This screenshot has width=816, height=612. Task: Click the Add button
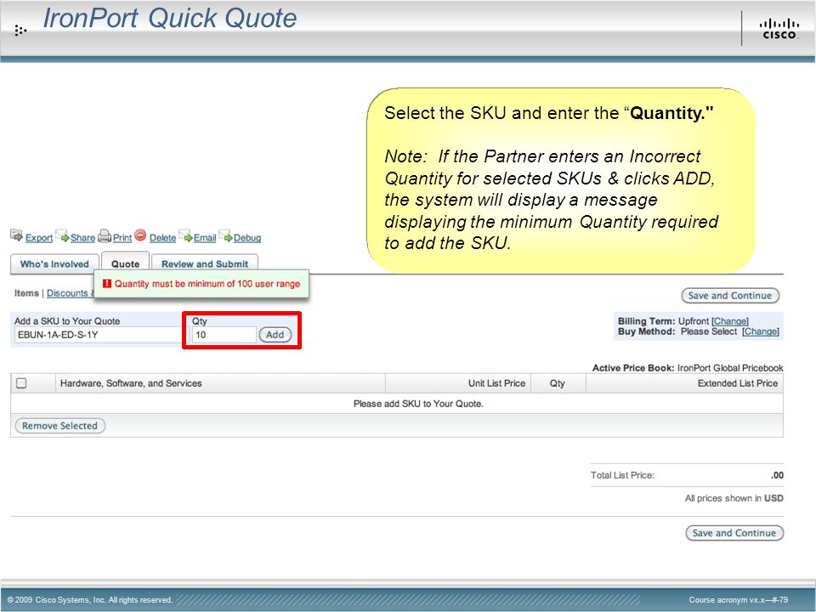point(275,335)
